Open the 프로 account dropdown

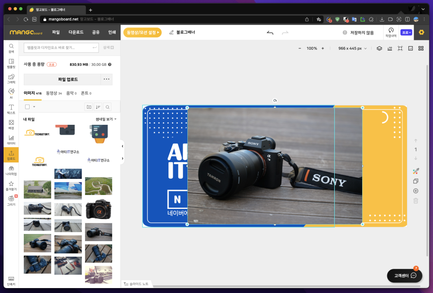click(x=406, y=33)
